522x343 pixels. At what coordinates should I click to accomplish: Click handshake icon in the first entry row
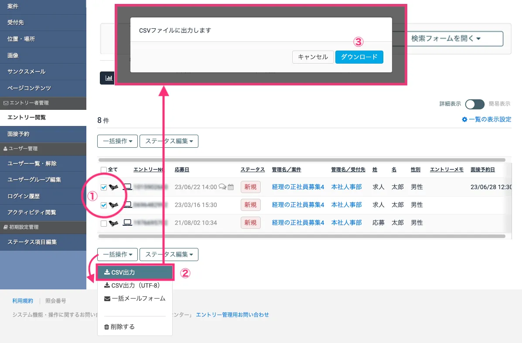tap(113, 187)
